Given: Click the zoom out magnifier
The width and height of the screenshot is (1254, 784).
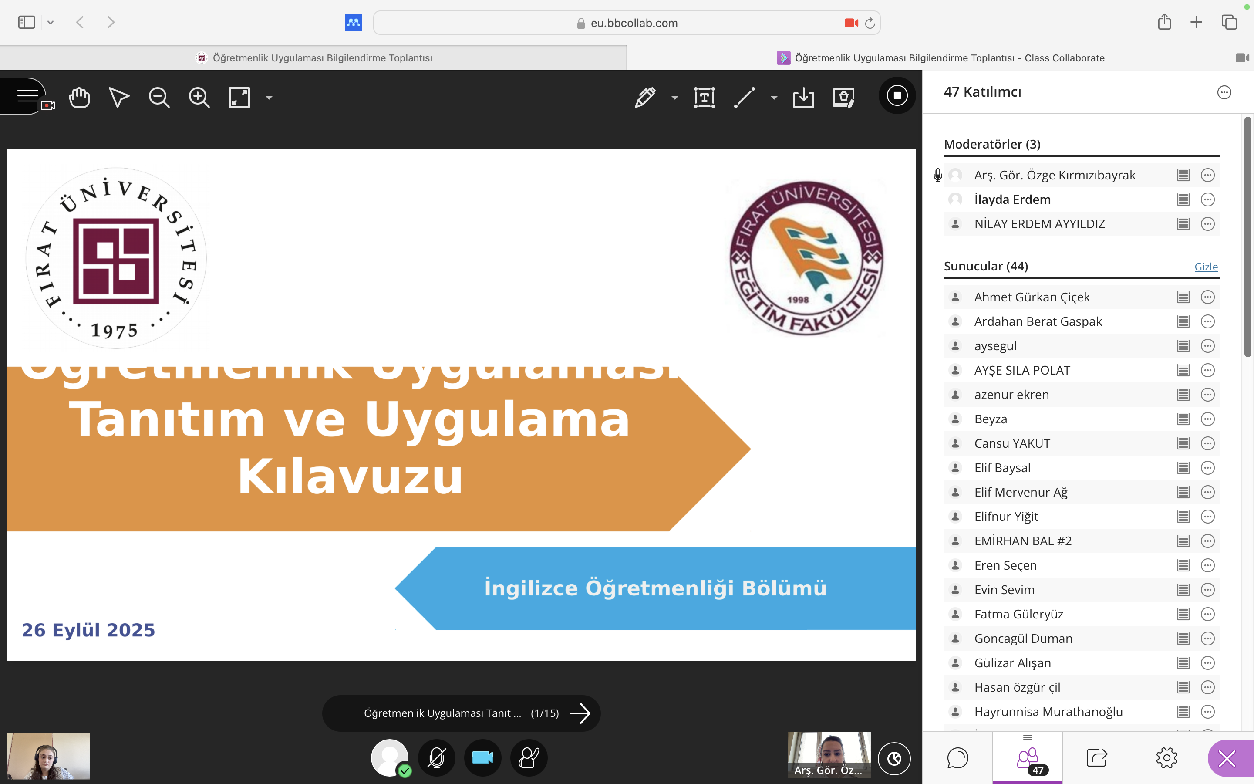Looking at the screenshot, I should pos(158,98).
